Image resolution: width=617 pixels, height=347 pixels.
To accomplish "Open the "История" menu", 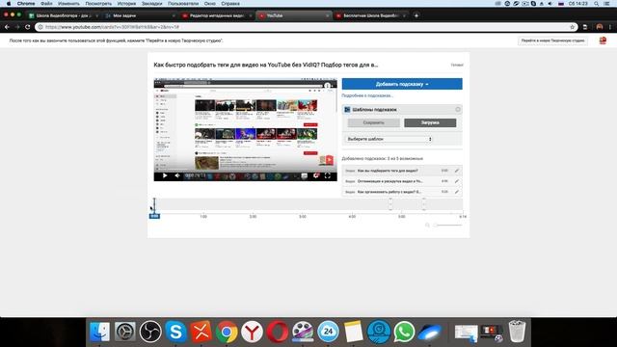I will (x=126, y=4).
